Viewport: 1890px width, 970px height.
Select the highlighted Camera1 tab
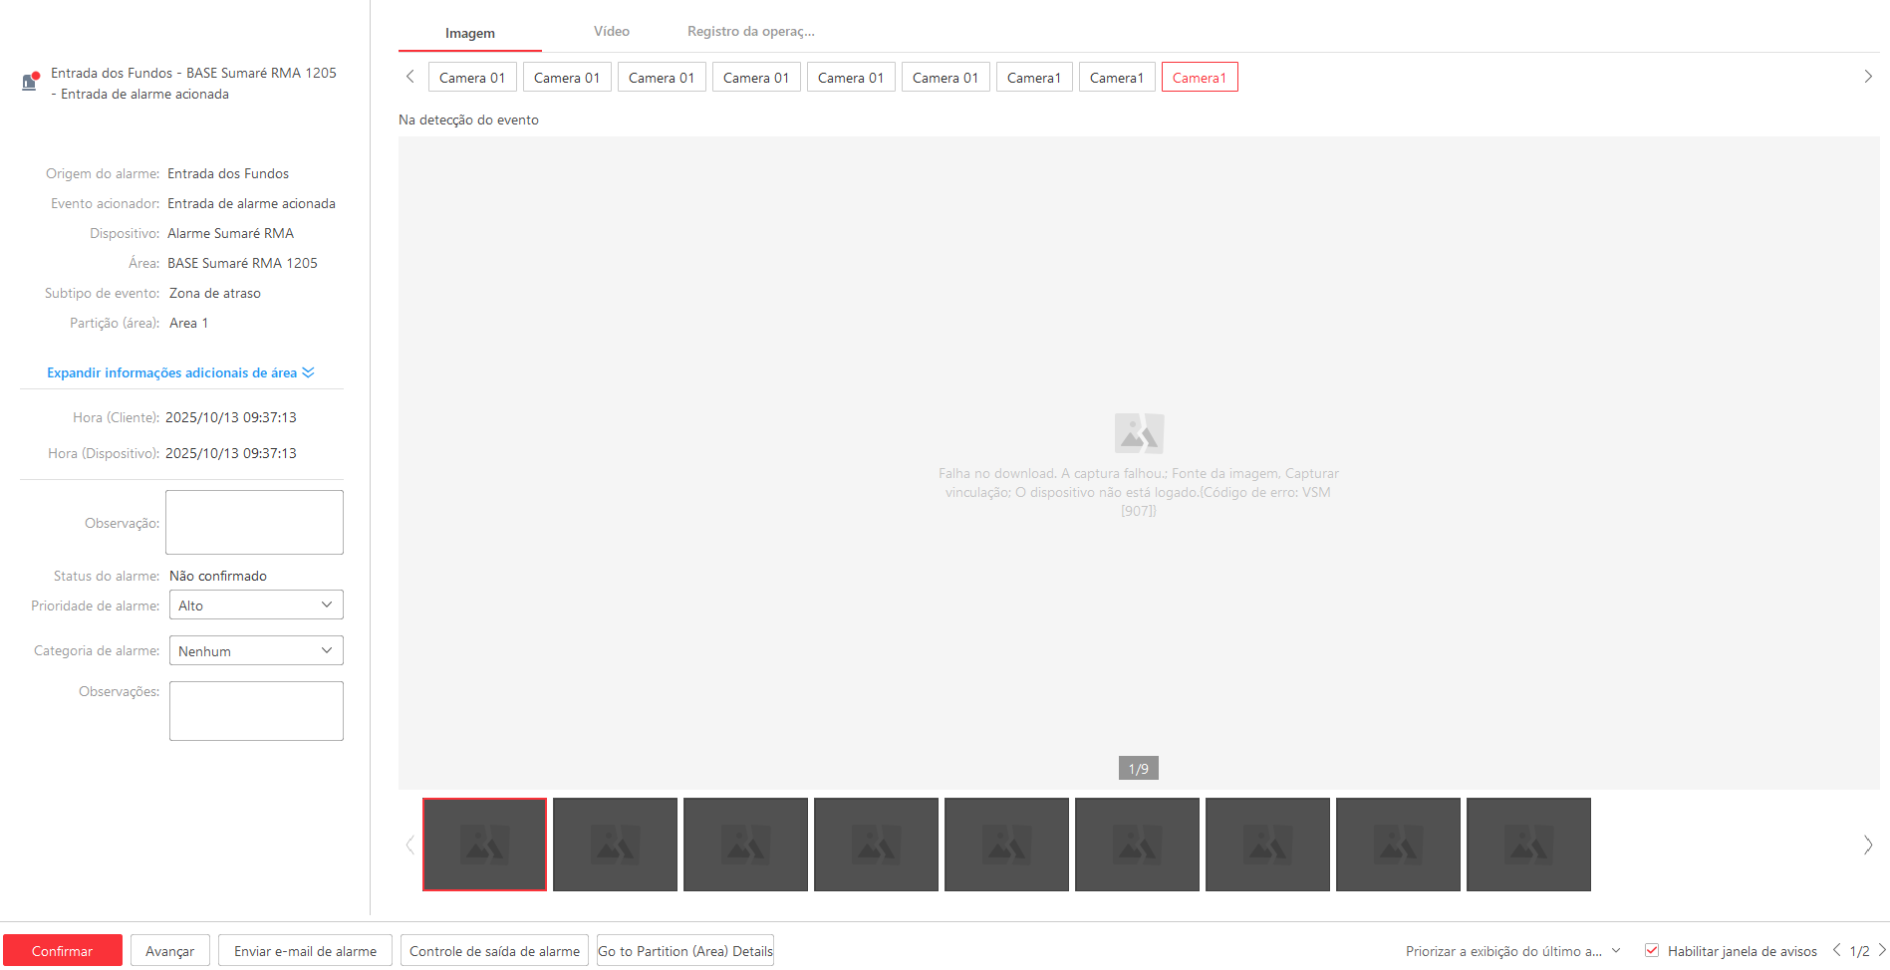click(1199, 78)
